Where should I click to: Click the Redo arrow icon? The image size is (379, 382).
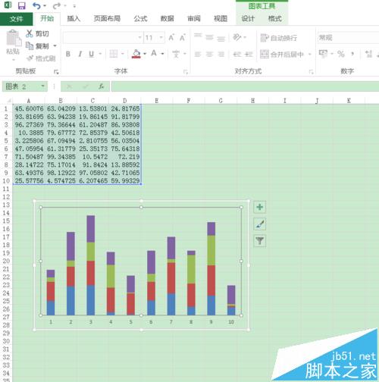click(x=57, y=5)
